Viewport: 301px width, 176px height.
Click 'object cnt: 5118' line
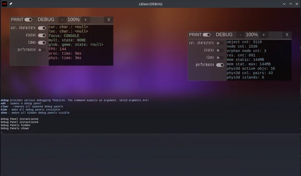[x=244, y=42]
